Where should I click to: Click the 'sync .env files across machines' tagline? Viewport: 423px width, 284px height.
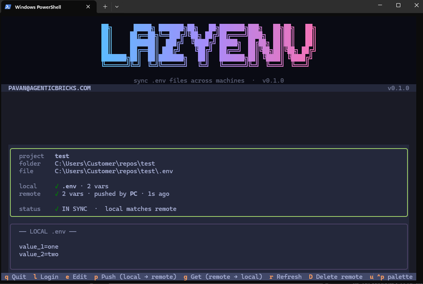[x=189, y=80]
